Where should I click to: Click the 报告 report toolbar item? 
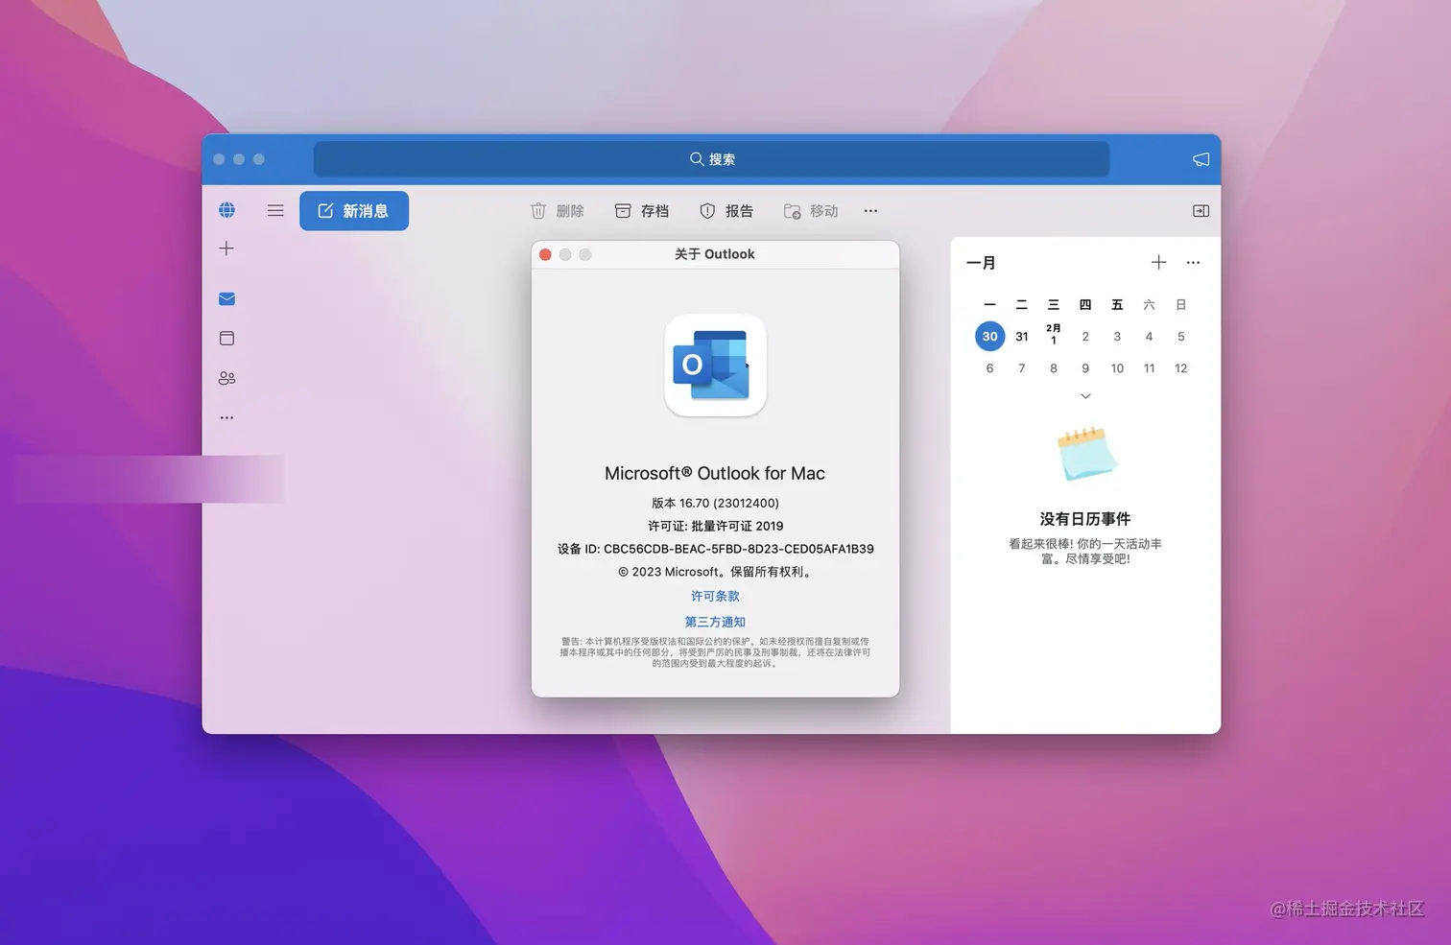click(x=726, y=211)
